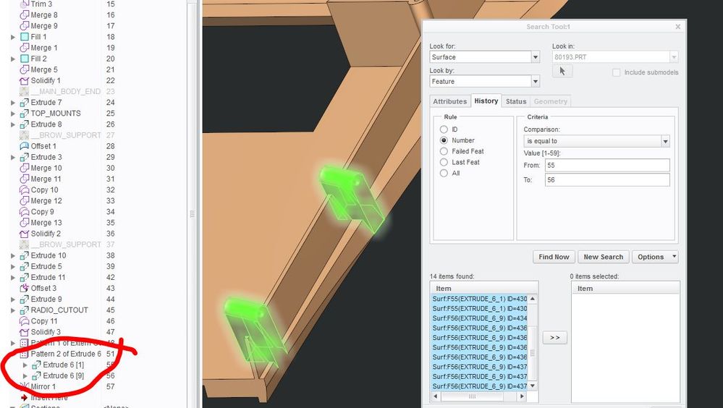
Task: Select the Last Feat radio button
Action: tap(444, 162)
